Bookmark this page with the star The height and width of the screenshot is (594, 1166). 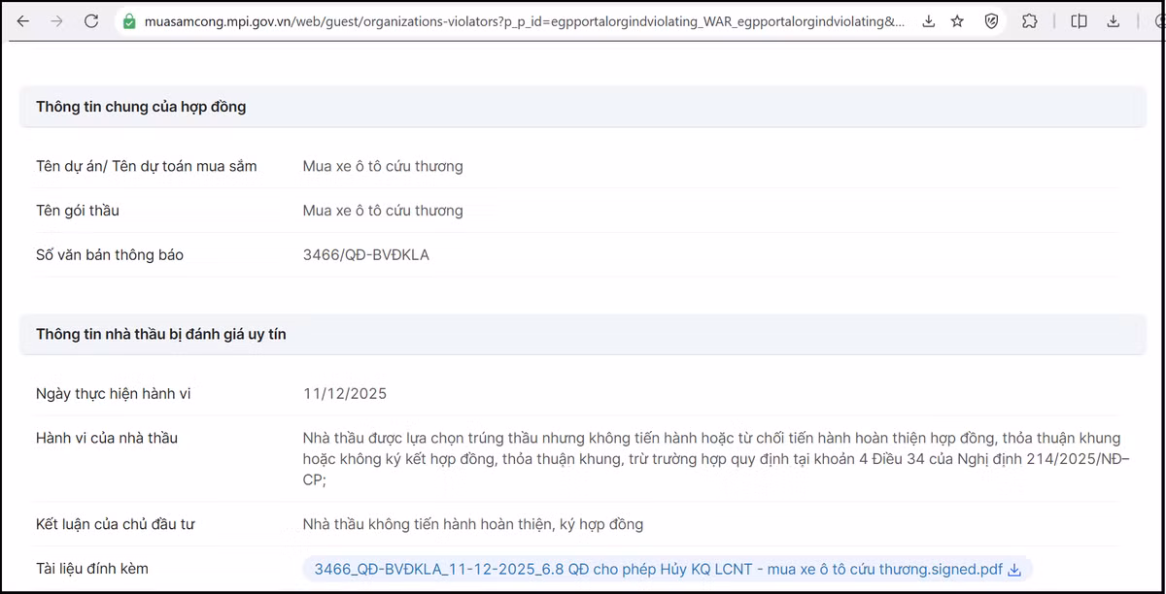click(x=958, y=21)
